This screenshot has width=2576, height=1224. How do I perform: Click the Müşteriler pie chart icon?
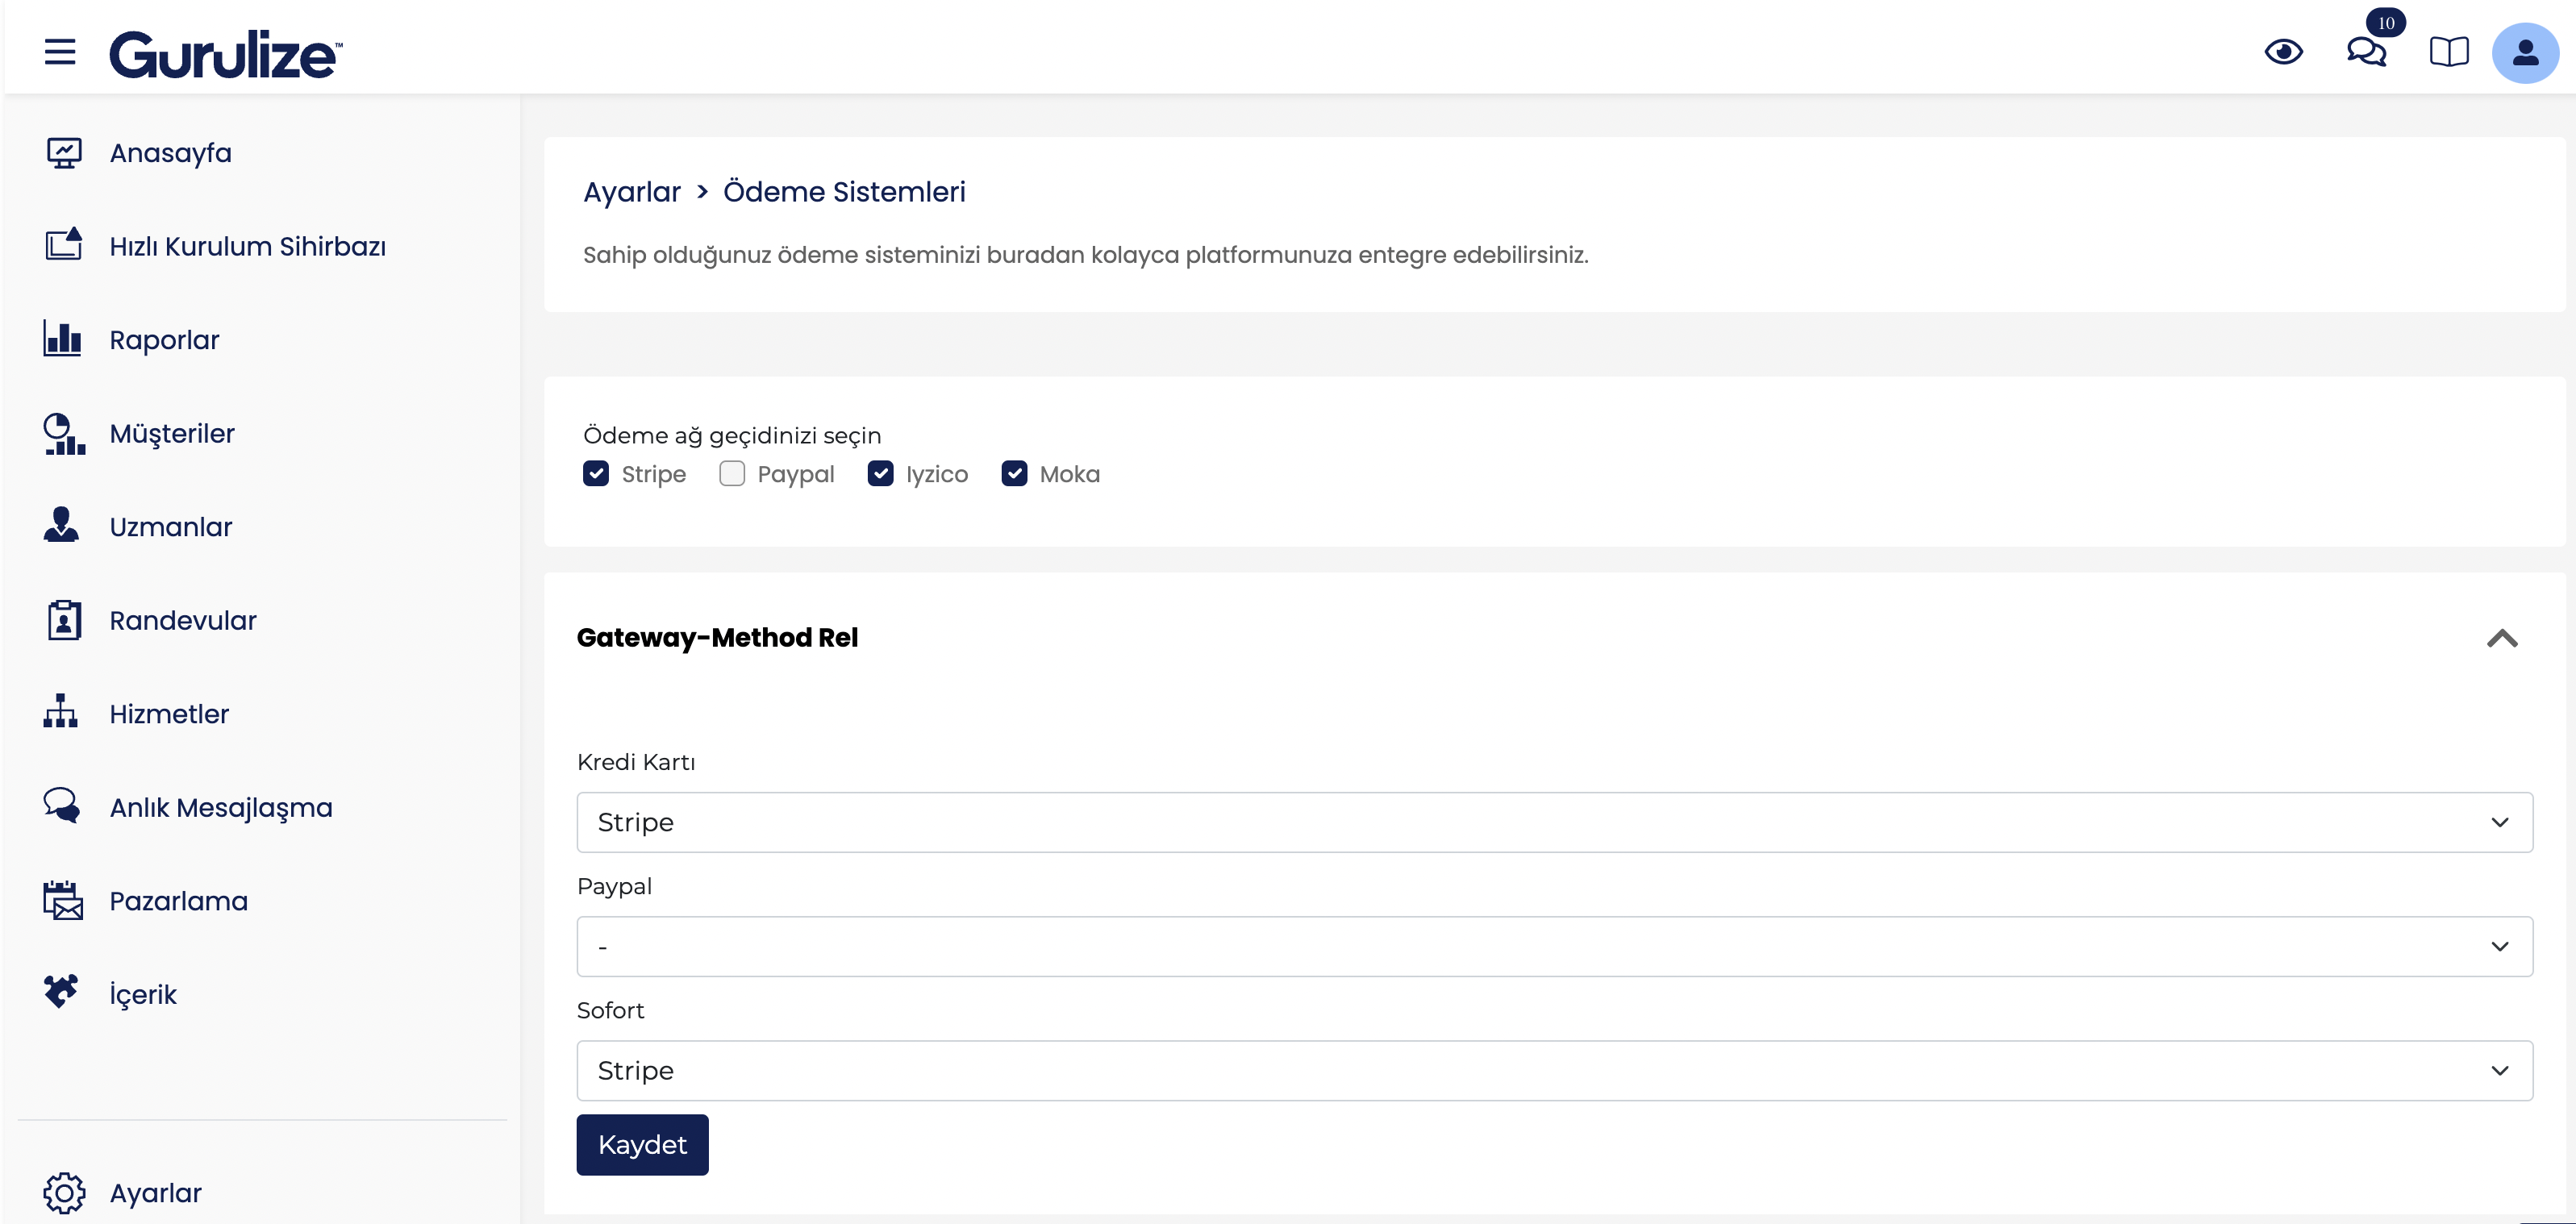click(x=64, y=433)
